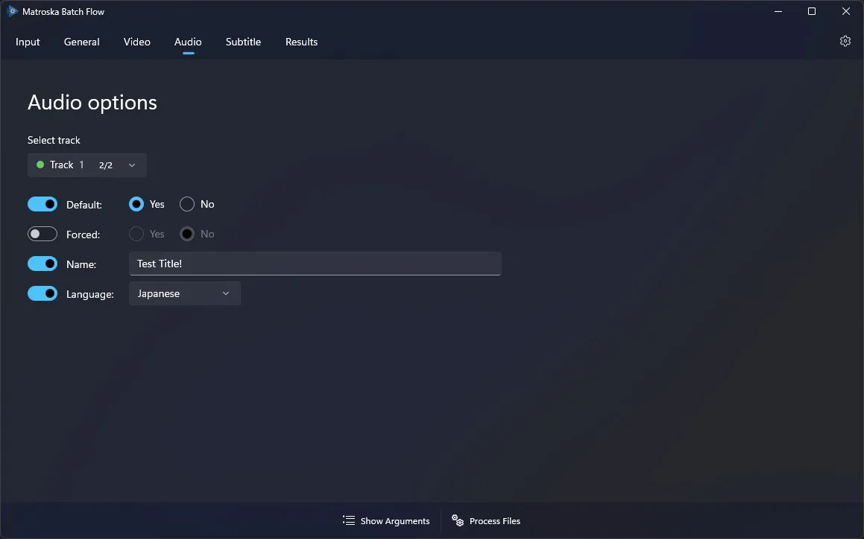The image size is (864, 539).
Task: Switch to the Subtitle tab
Action: coord(243,42)
